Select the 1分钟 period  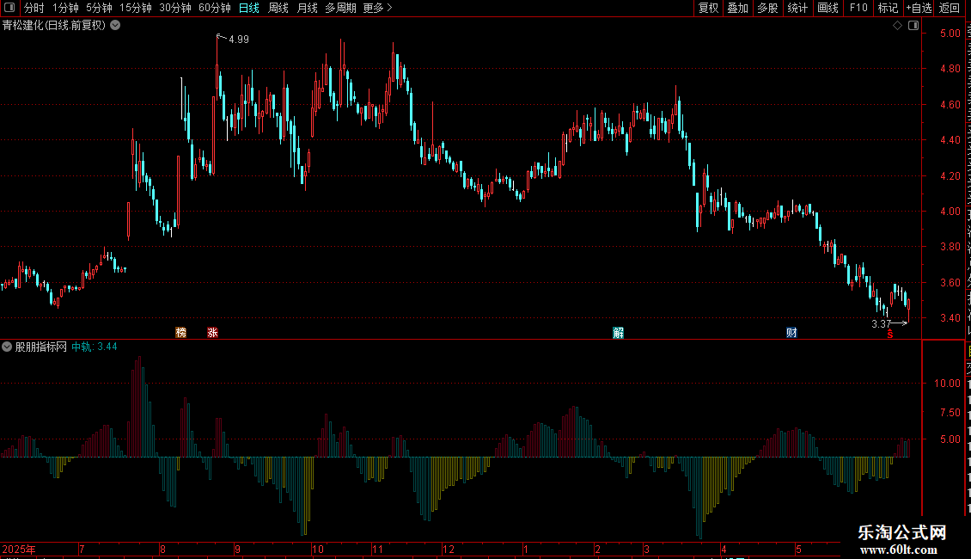[65, 8]
